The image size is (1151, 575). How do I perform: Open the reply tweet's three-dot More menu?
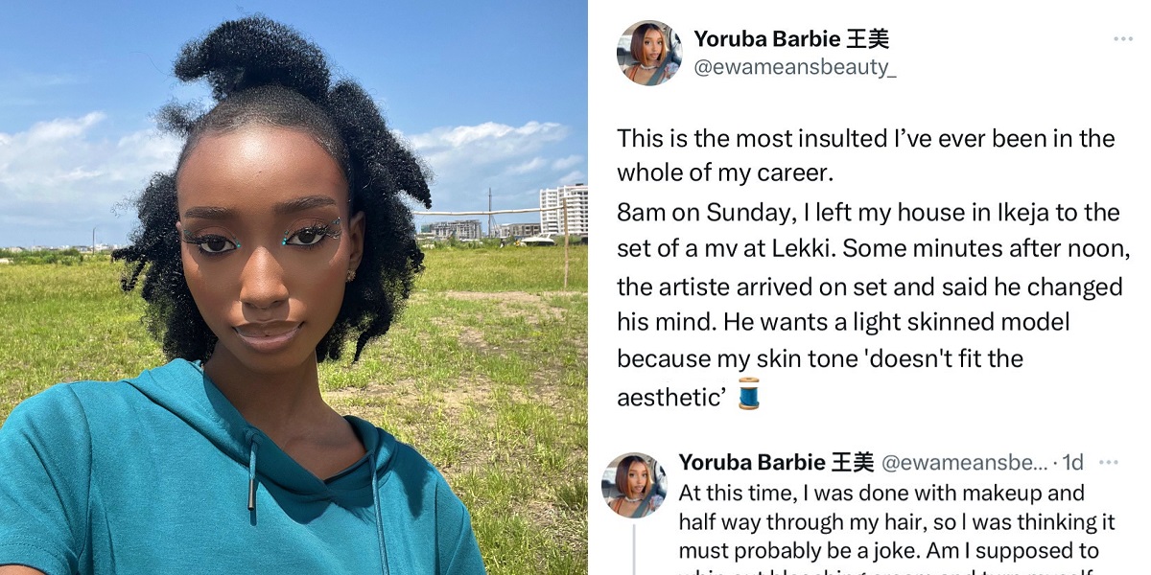1108,463
